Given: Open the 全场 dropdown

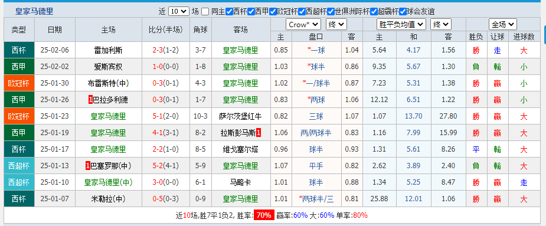Looking at the screenshot, I should click(502, 24).
